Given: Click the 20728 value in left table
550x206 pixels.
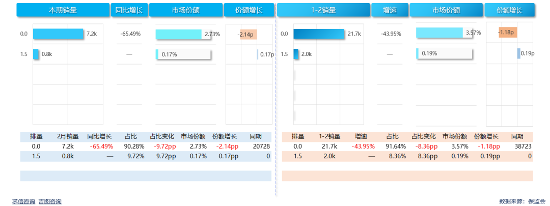Looking at the screenshot, I should 260,146.
